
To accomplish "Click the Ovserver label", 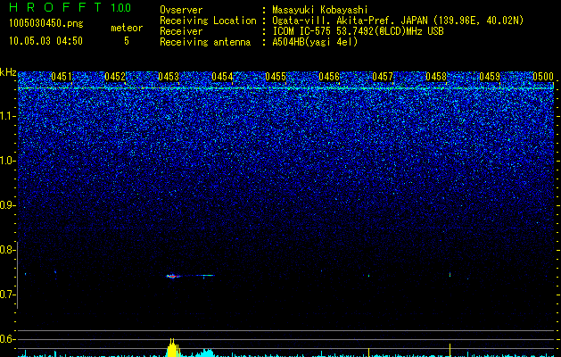I will [181, 10].
